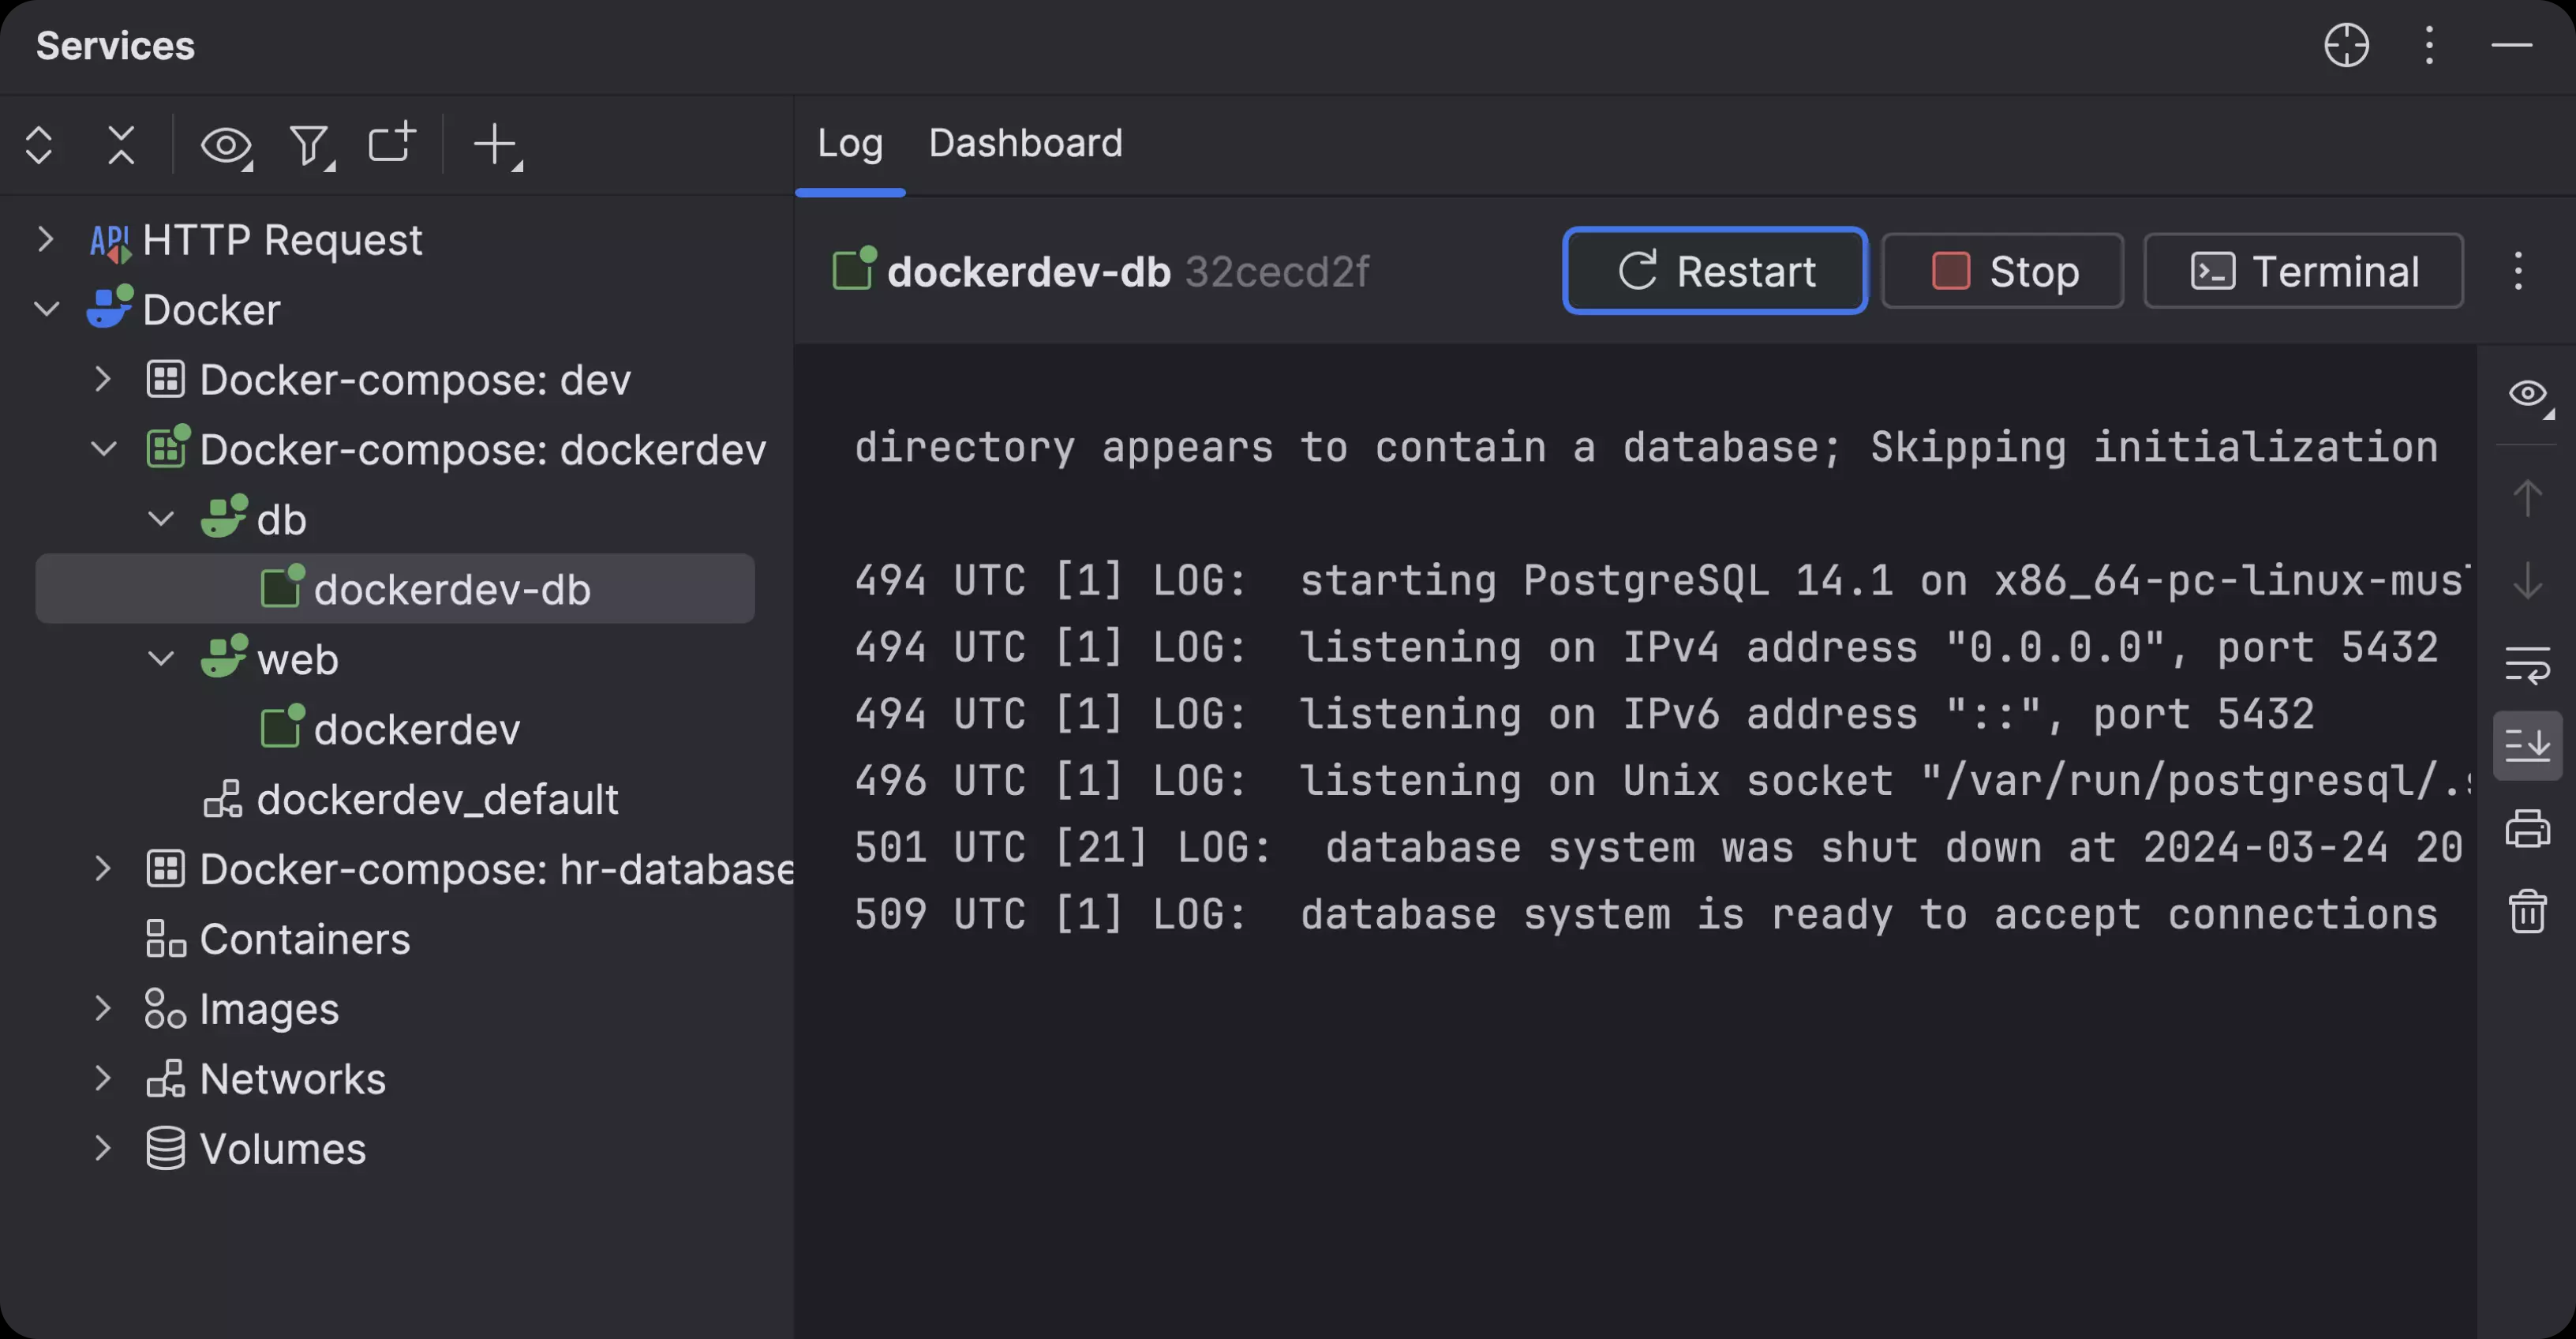
Task: Collapse all nodes in Services tree
Action: (119, 145)
